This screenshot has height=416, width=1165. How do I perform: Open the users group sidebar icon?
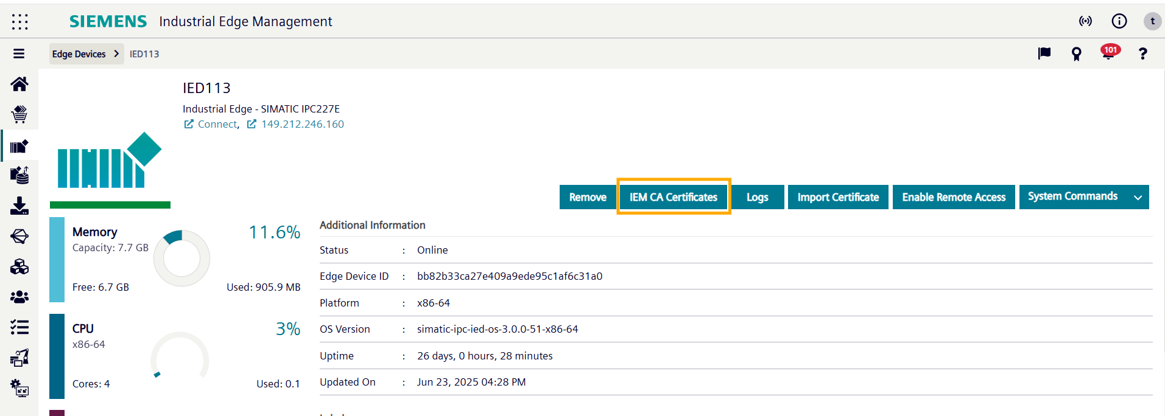[x=19, y=297]
